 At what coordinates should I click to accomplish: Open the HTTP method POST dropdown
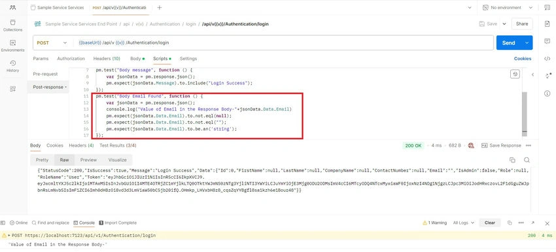click(x=52, y=43)
